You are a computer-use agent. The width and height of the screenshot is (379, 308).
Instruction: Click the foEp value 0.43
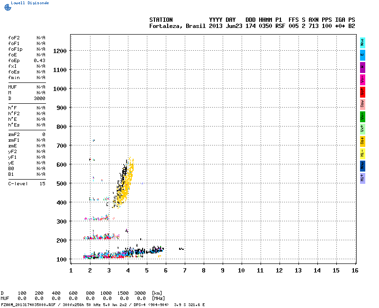click(39, 61)
